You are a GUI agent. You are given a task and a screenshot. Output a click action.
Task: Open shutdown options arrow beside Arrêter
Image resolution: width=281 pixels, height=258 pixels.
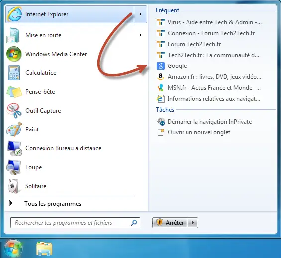193,223
